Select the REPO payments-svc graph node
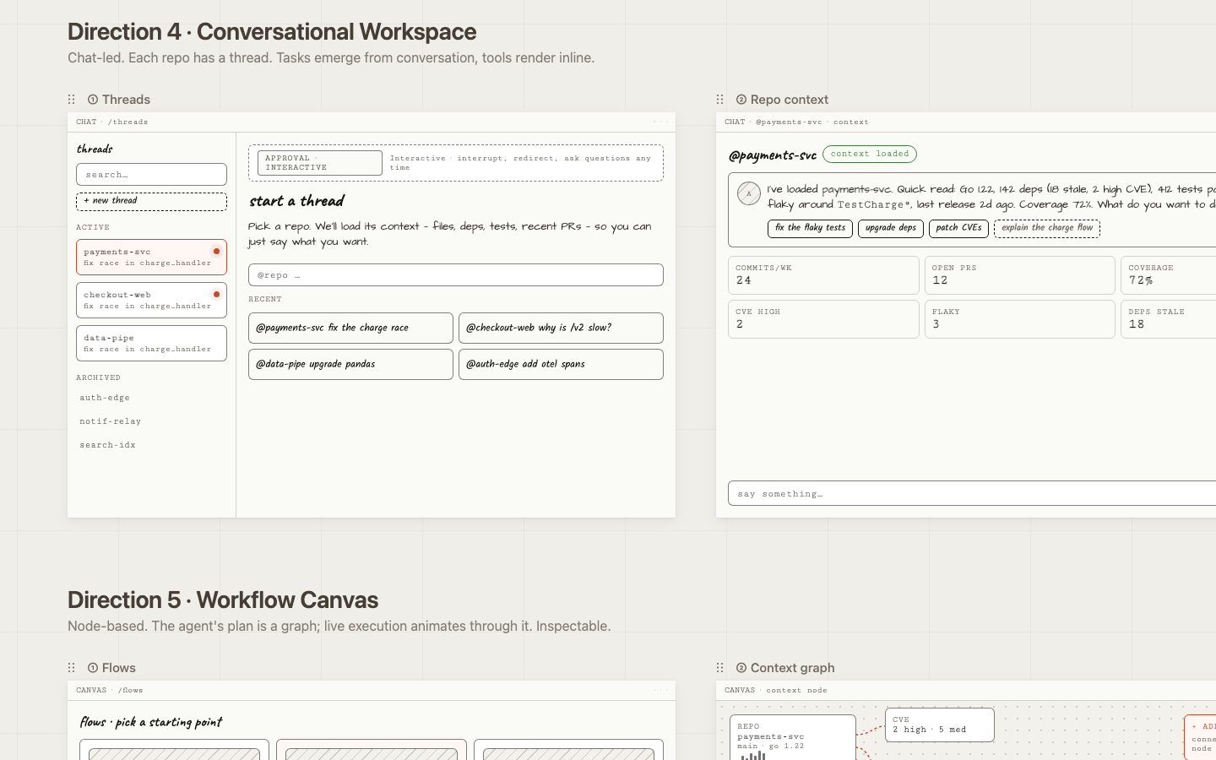 pos(793,738)
